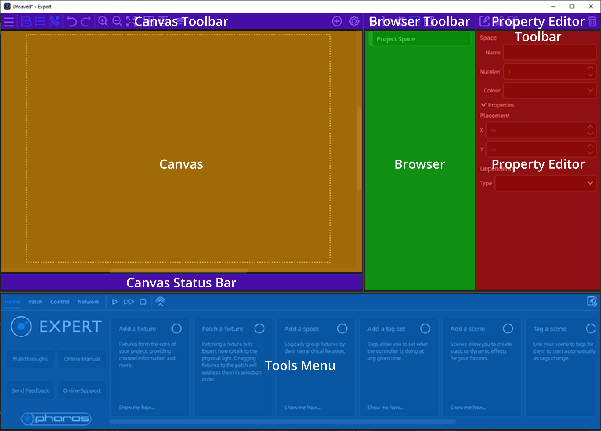Decrease the Number field value
The width and height of the screenshot is (601, 431).
tap(590, 75)
